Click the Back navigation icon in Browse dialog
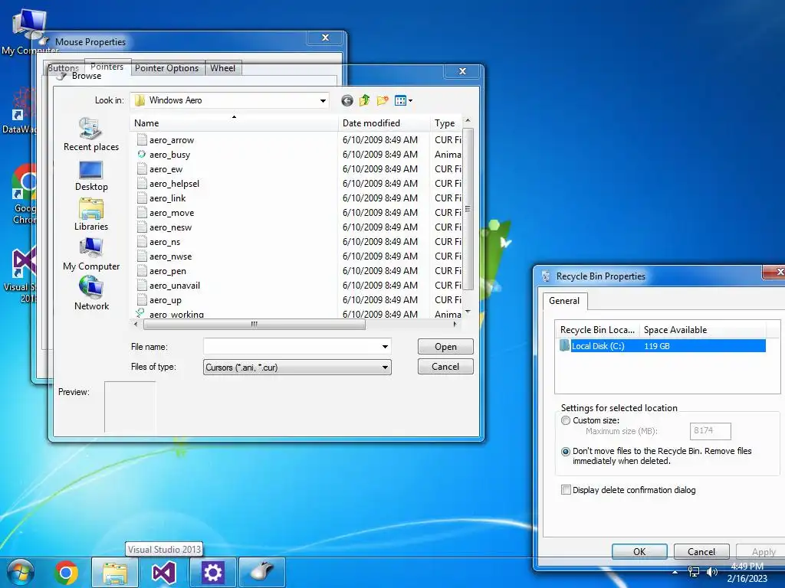 (347, 101)
